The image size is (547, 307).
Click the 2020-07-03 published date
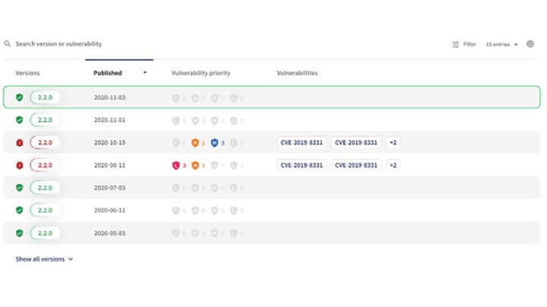click(x=109, y=188)
